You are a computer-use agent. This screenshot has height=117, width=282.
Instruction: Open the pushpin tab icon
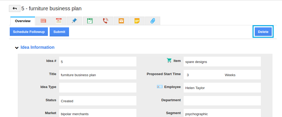pyautogui.click(x=74, y=21)
